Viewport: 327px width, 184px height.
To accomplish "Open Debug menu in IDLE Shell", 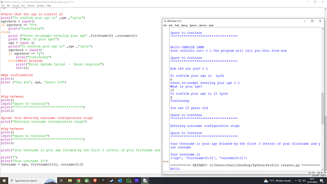I will (184, 26).
